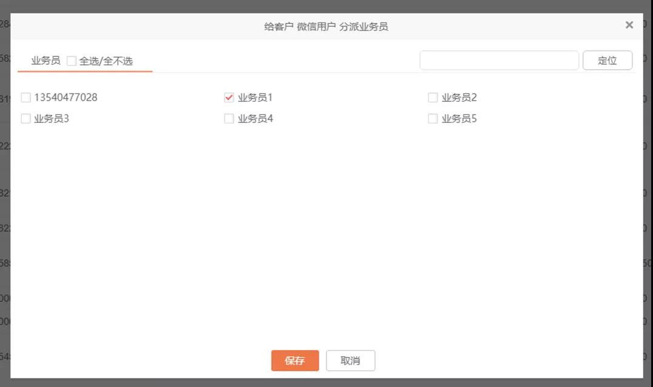Click the search input field beside 定位
The width and height of the screenshot is (653, 387).
pos(499,61)
